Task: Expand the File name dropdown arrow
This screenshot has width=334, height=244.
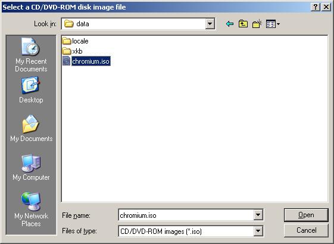Action: tap(258, 215)
